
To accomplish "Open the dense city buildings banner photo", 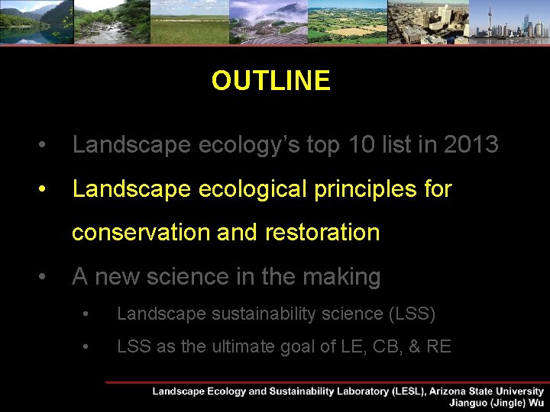I will (x=429, y=22).
